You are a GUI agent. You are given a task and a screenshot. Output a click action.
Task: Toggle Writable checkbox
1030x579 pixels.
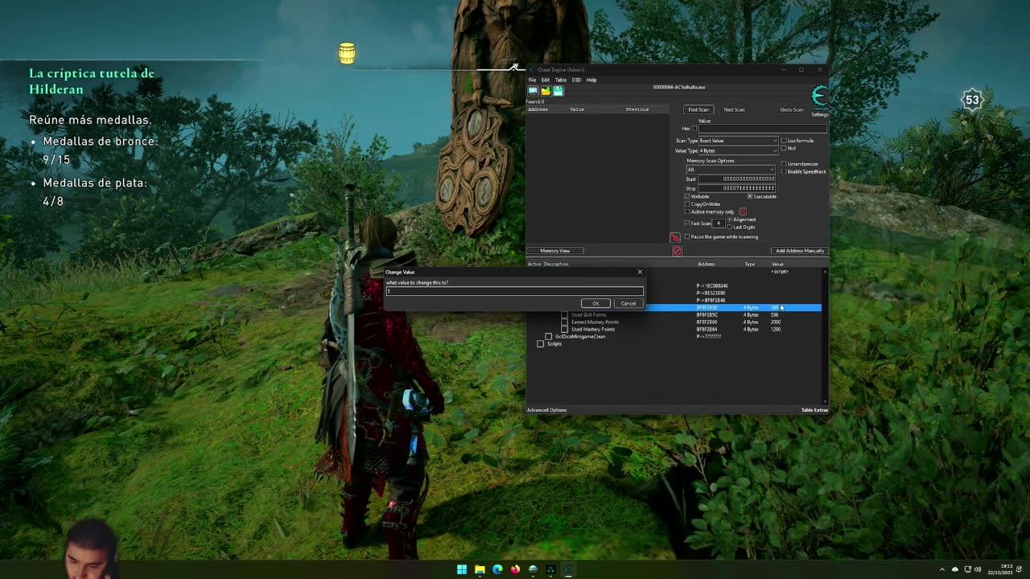tap(687, 196)
